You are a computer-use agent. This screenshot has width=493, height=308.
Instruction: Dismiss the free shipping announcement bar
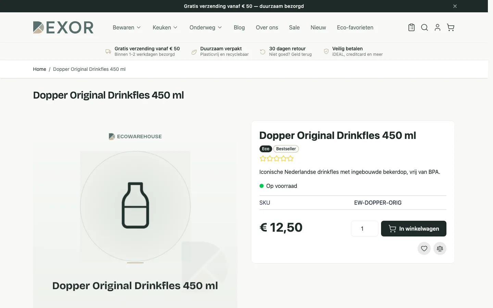click(x=455, y=6)
